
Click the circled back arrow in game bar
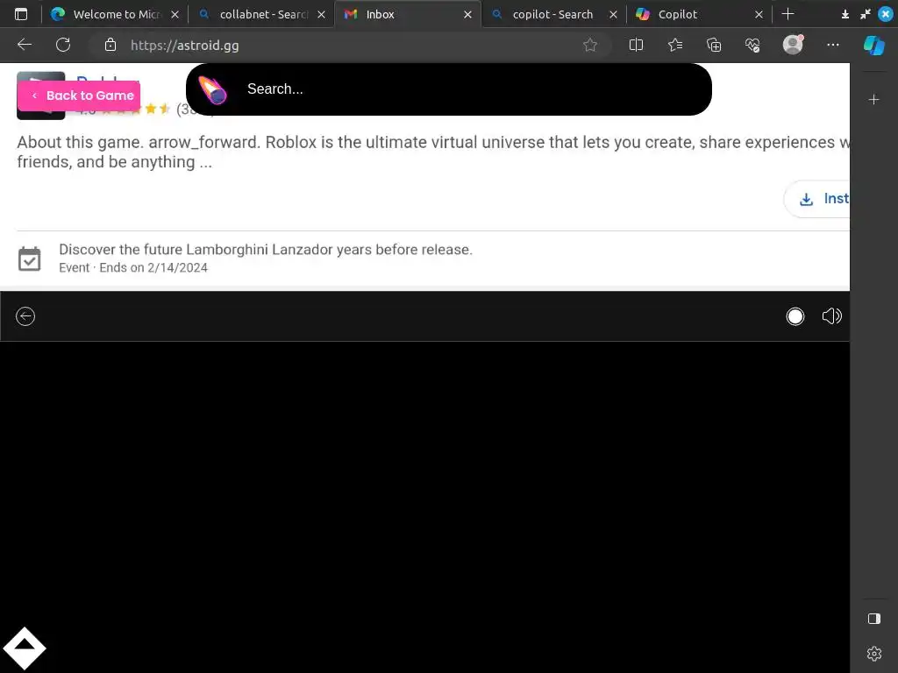[25, 316]
